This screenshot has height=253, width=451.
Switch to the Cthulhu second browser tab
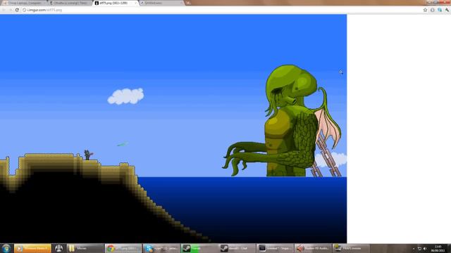pyautogui.click(x=70, y=3)
